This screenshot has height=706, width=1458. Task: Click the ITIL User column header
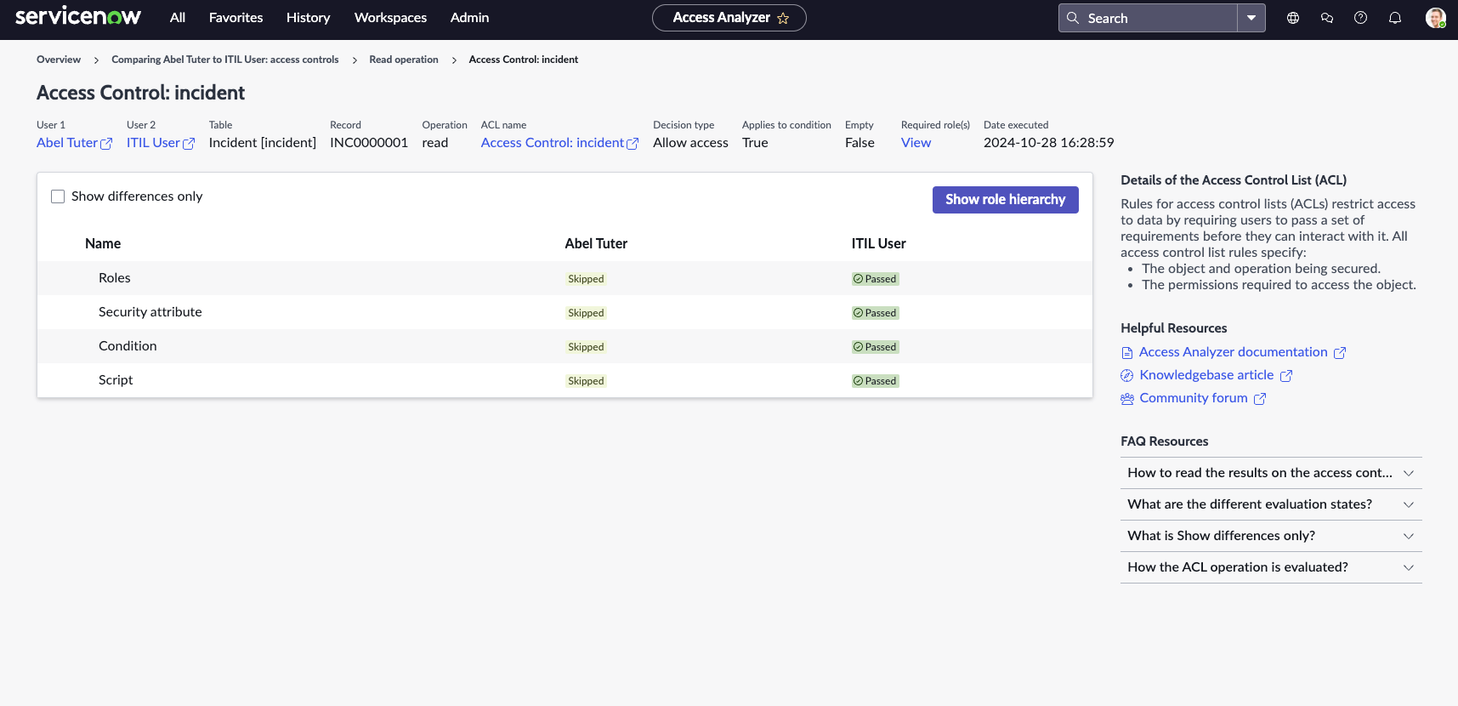[879, 244]
